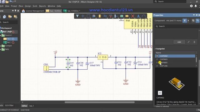The width and height of the screenshot is (200, 112).
Task: Click the horizontal scrollbar thumb of schematic
Action: 99,102
